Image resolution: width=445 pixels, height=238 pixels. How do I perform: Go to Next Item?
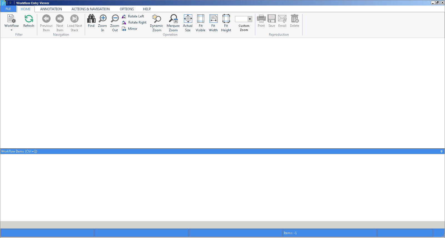[60, 23]
